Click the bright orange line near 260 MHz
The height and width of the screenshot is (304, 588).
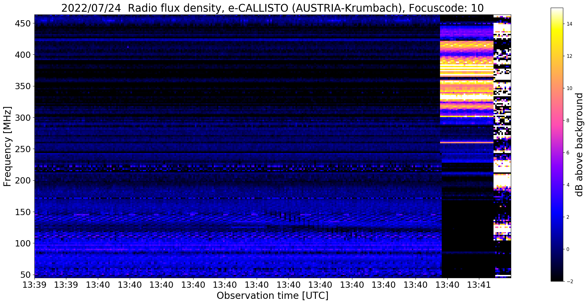tap(467, 142)
